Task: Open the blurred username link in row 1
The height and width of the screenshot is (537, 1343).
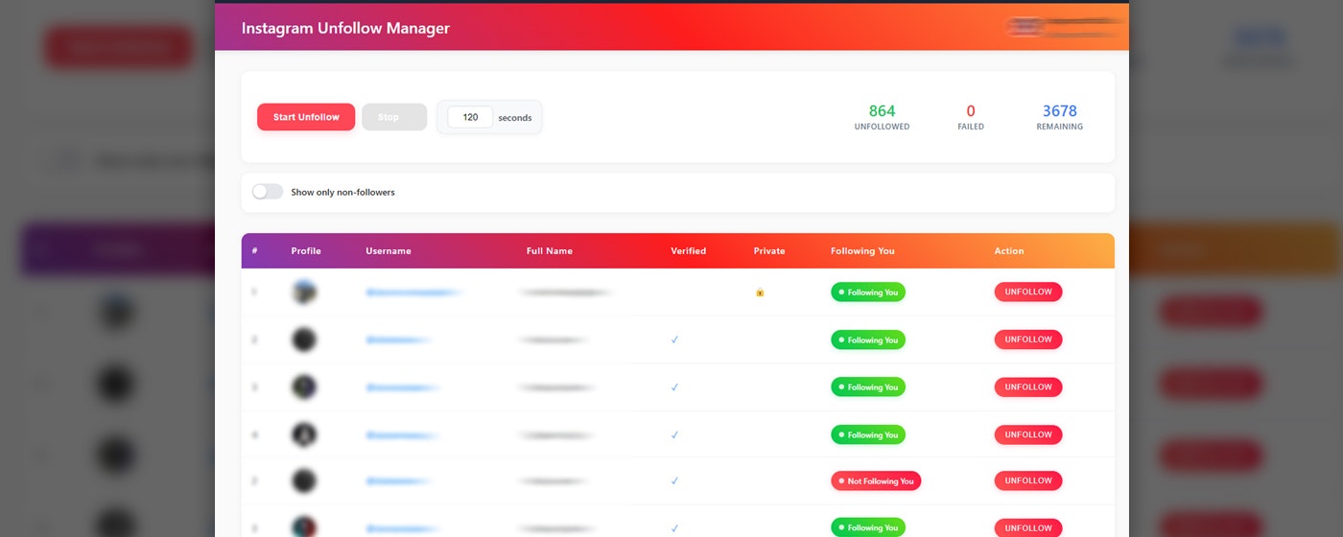Action: click(413, 292)
